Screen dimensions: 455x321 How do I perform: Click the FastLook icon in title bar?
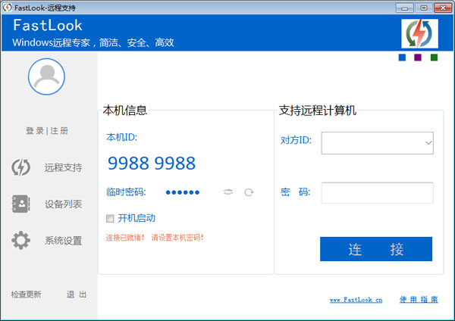point(7,8)
